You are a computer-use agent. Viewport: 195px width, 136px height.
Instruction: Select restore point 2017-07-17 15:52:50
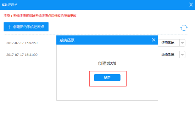(x=22, y=43)
